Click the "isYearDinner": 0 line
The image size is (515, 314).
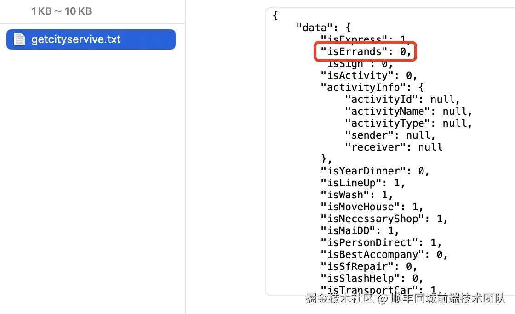coord(375,171)
